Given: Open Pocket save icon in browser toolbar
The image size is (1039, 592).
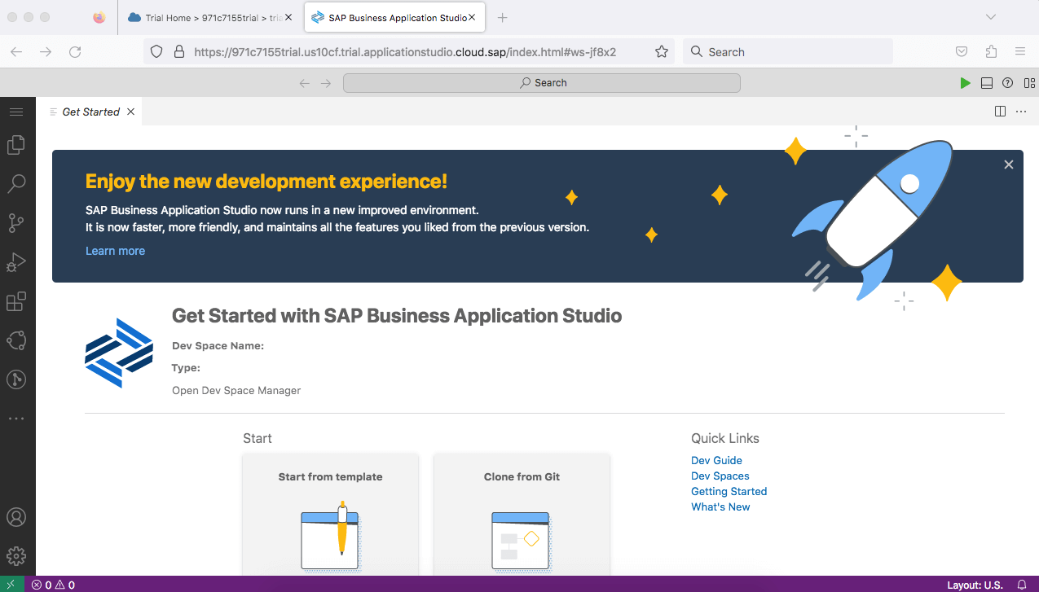Looking at the screenshot, I should (962, 51).
